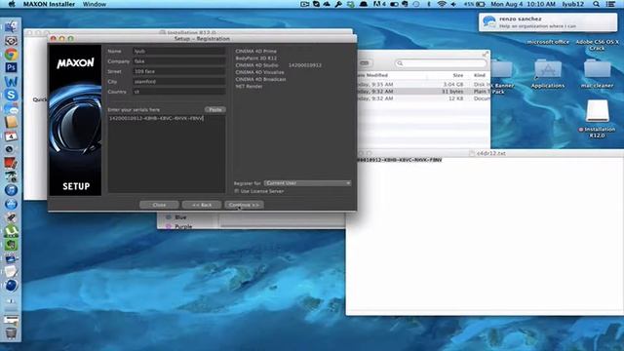Toggle the Use License Server checkbox
This screenshot has width=624, height=351.
tap(237, 191)
